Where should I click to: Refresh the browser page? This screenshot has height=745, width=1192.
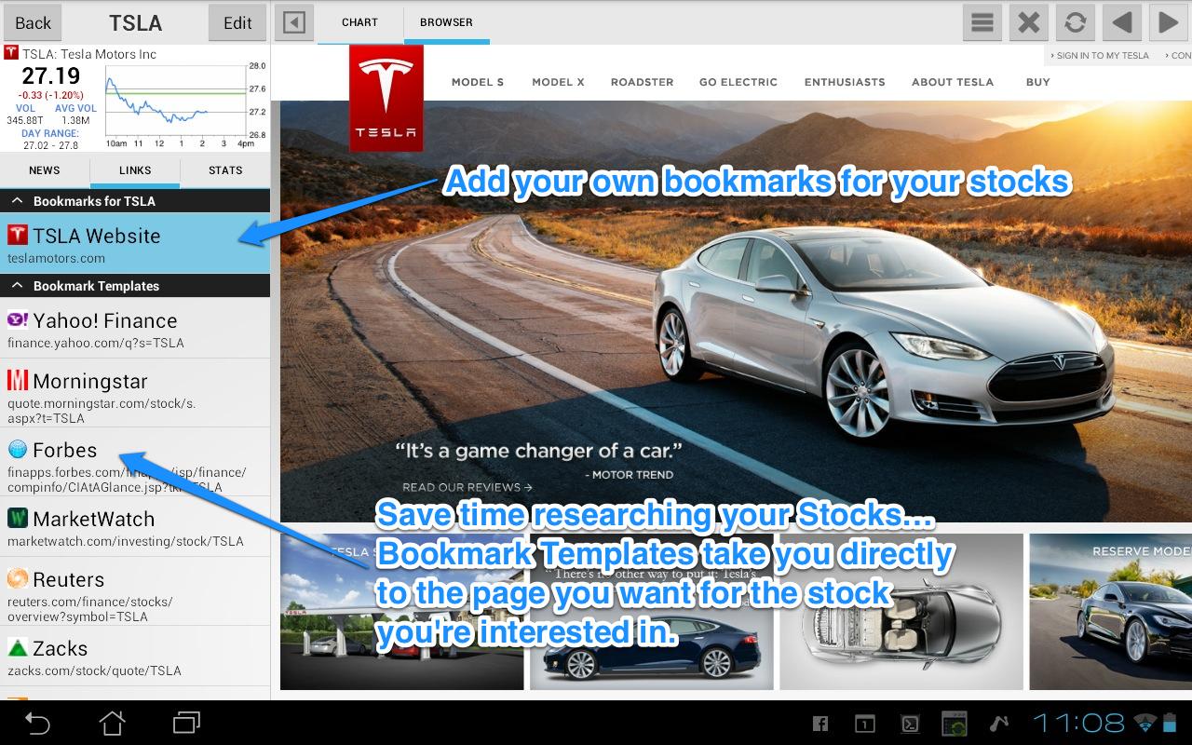click(1076, 22)
